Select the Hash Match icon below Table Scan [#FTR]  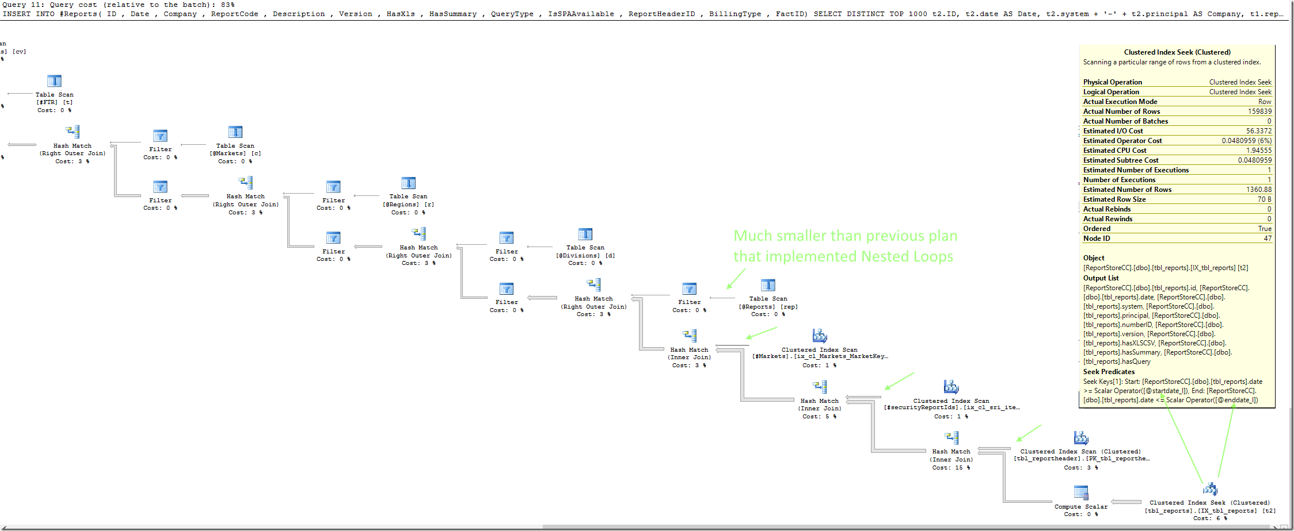point(73,132)
